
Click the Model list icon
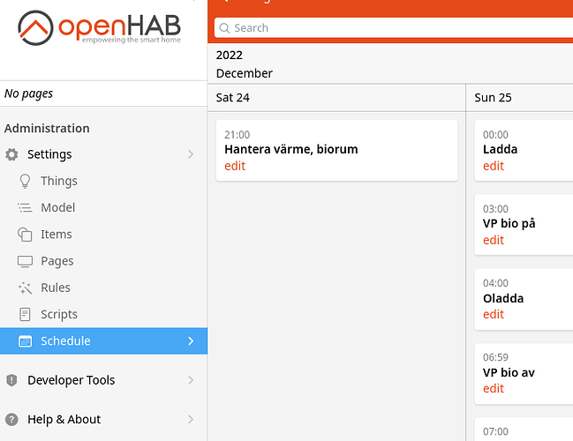(x=25, y=207)
